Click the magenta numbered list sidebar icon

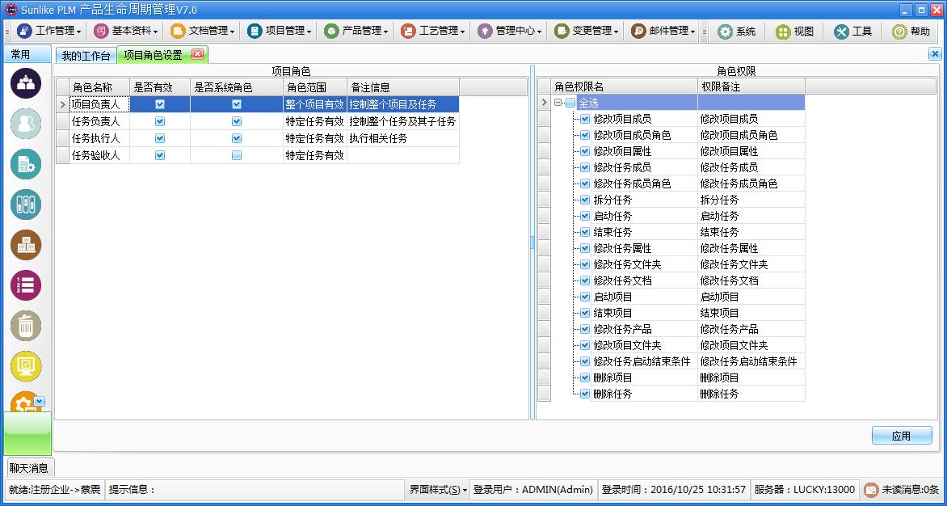[x=26, y=285]
